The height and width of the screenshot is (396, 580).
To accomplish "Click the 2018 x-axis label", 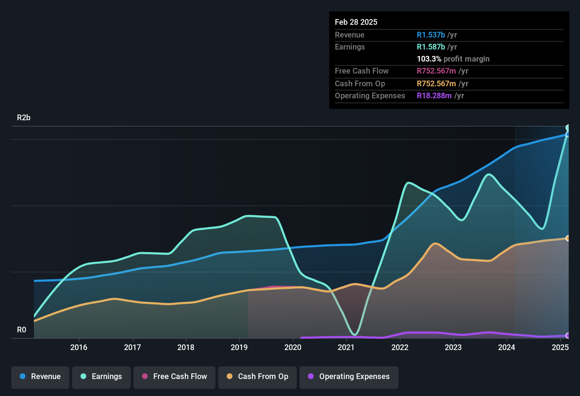I will pos(186,347).
